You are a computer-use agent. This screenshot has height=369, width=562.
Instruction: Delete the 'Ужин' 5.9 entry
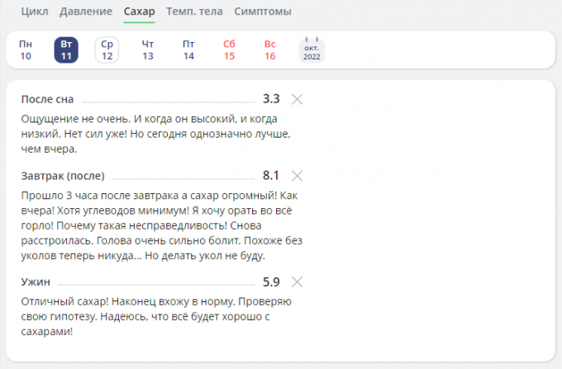[x=298, y=281]
